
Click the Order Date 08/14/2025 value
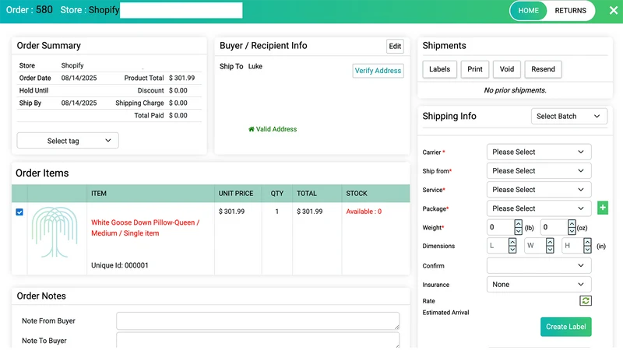pyautogui.click(x=79, y=78)
